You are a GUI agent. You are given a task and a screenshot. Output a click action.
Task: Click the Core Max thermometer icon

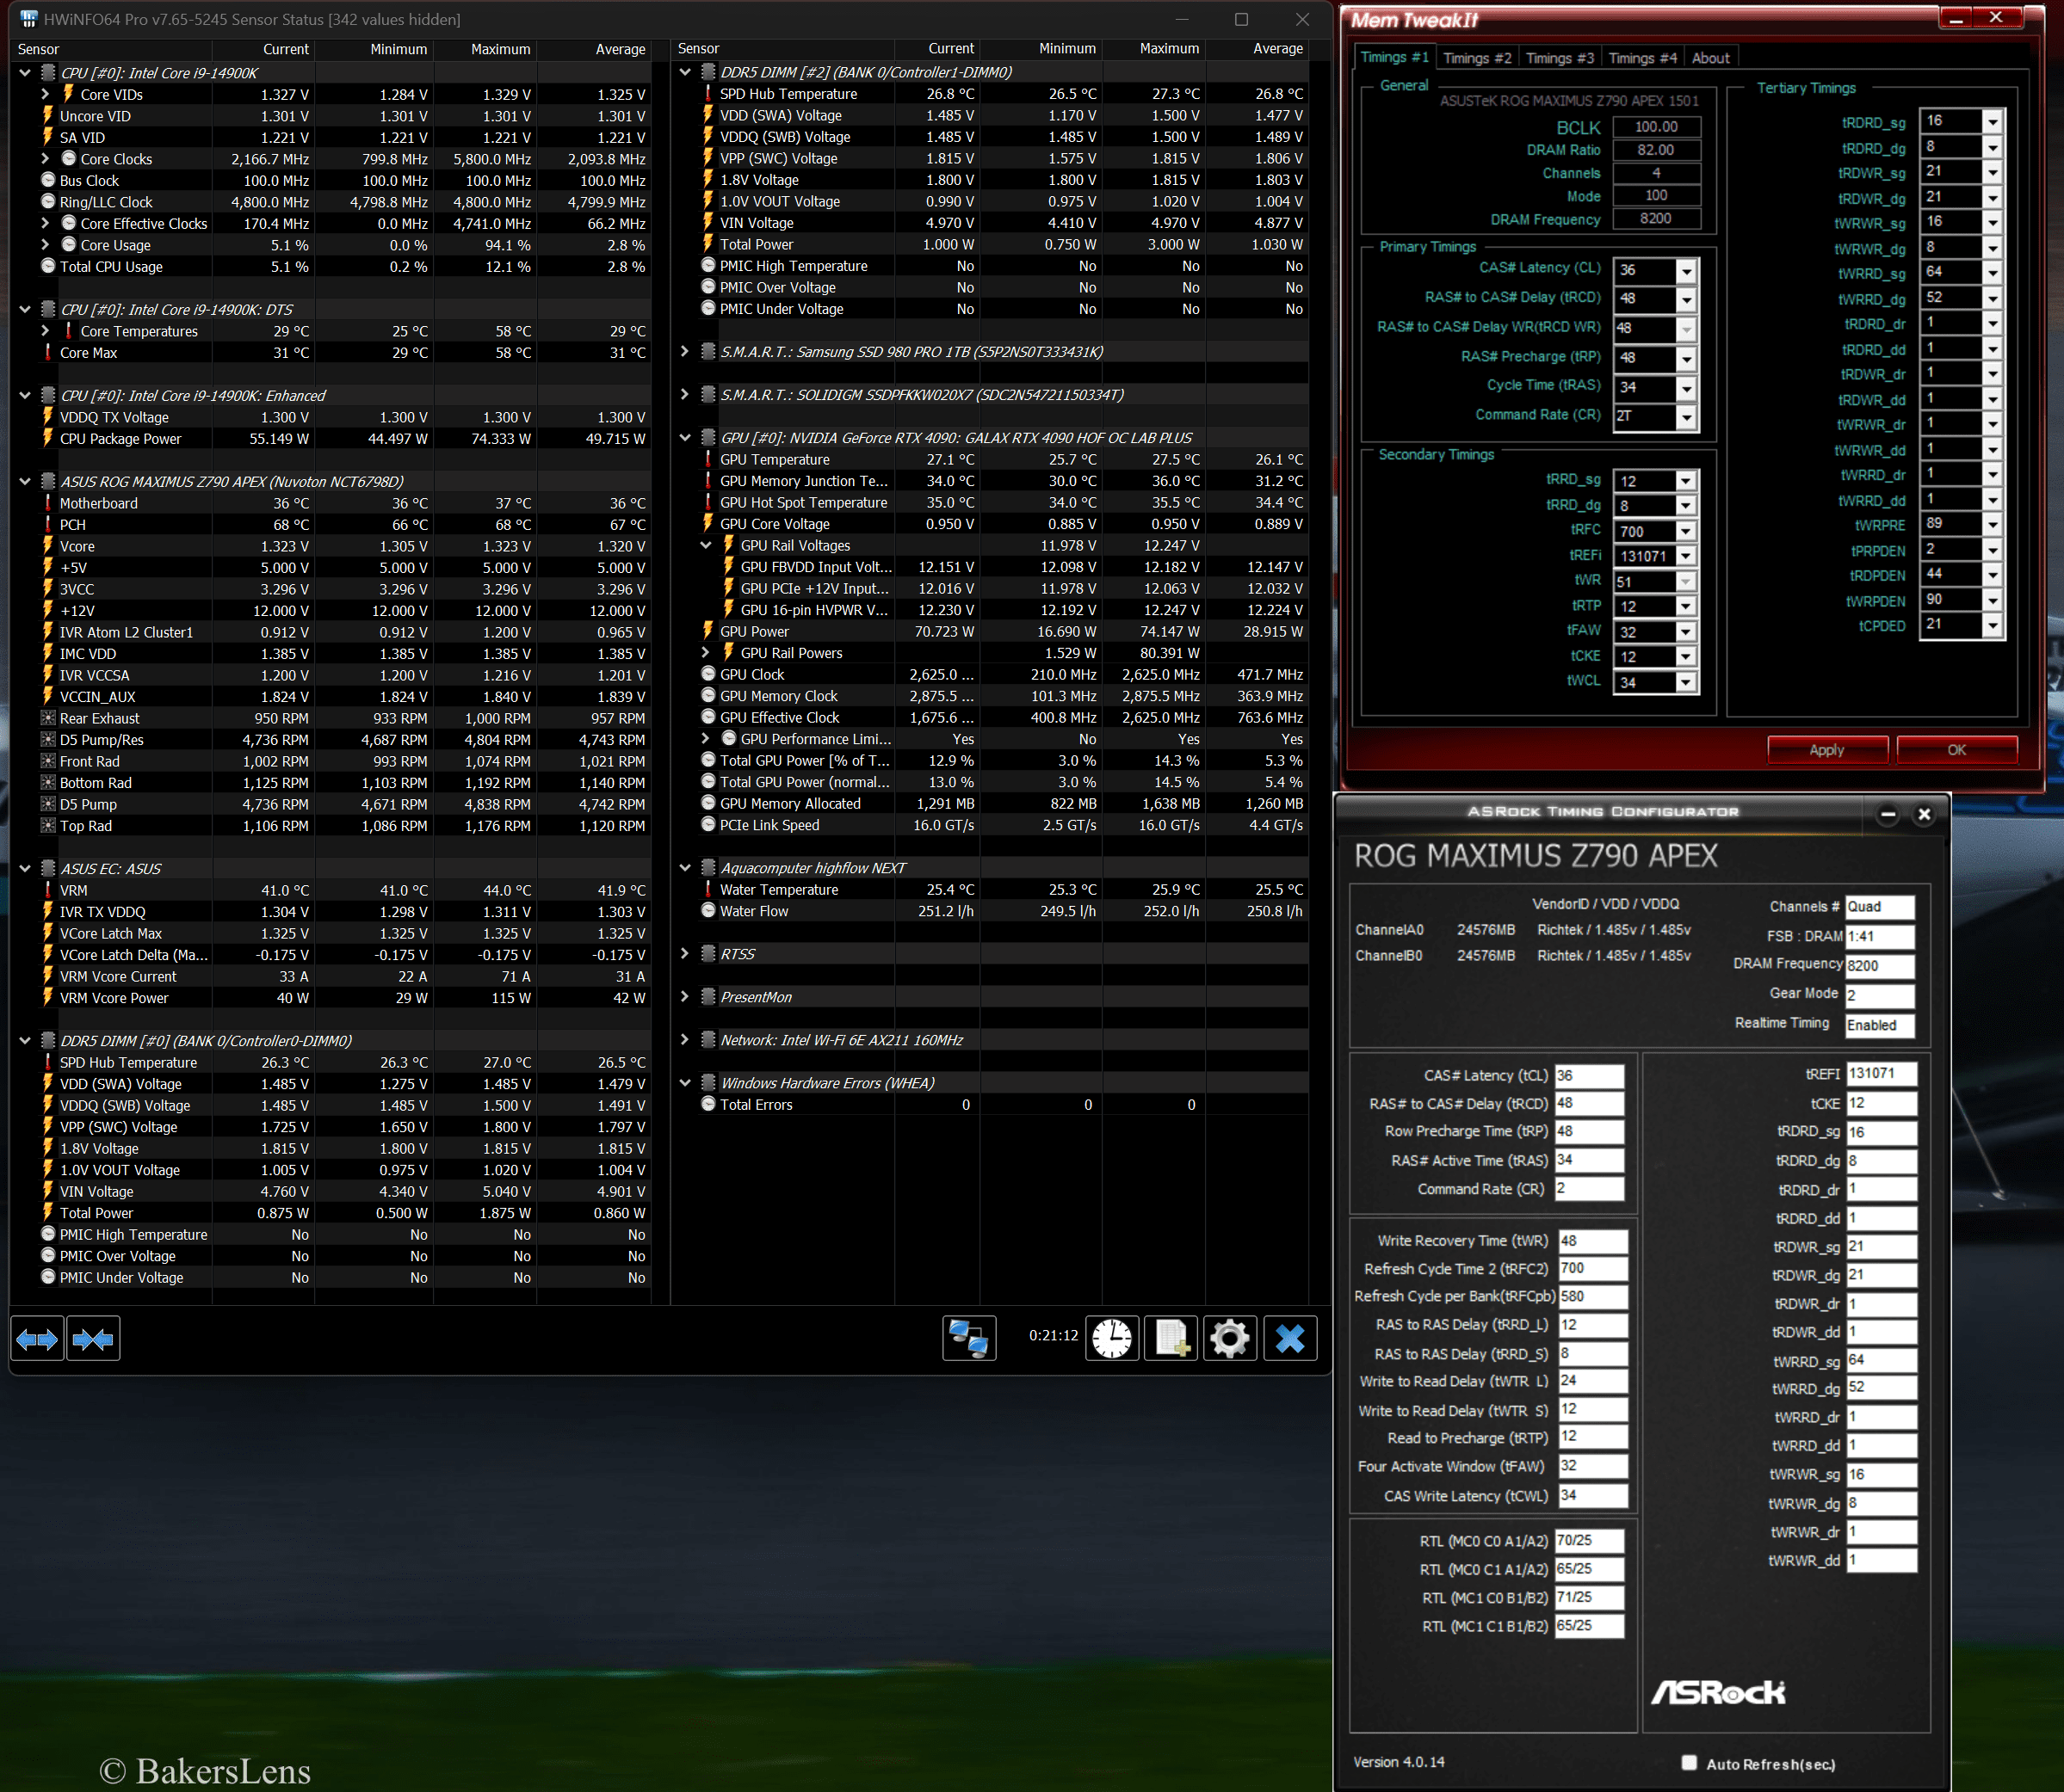47,352
